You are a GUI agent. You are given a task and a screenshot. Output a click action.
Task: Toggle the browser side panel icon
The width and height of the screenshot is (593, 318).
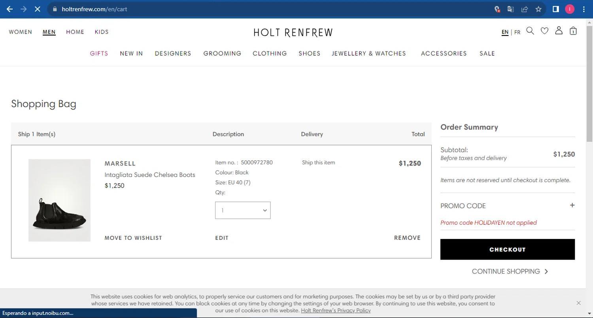point(556,9)
